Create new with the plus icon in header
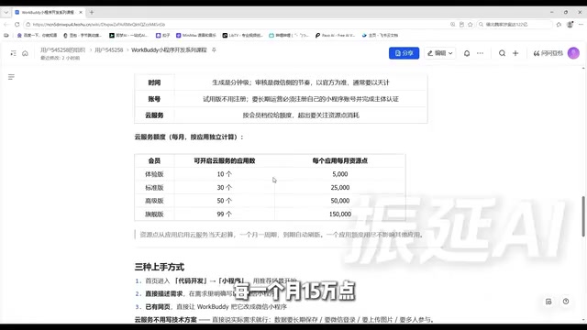The width and height of the screenshot is (587, 330). 515,53
